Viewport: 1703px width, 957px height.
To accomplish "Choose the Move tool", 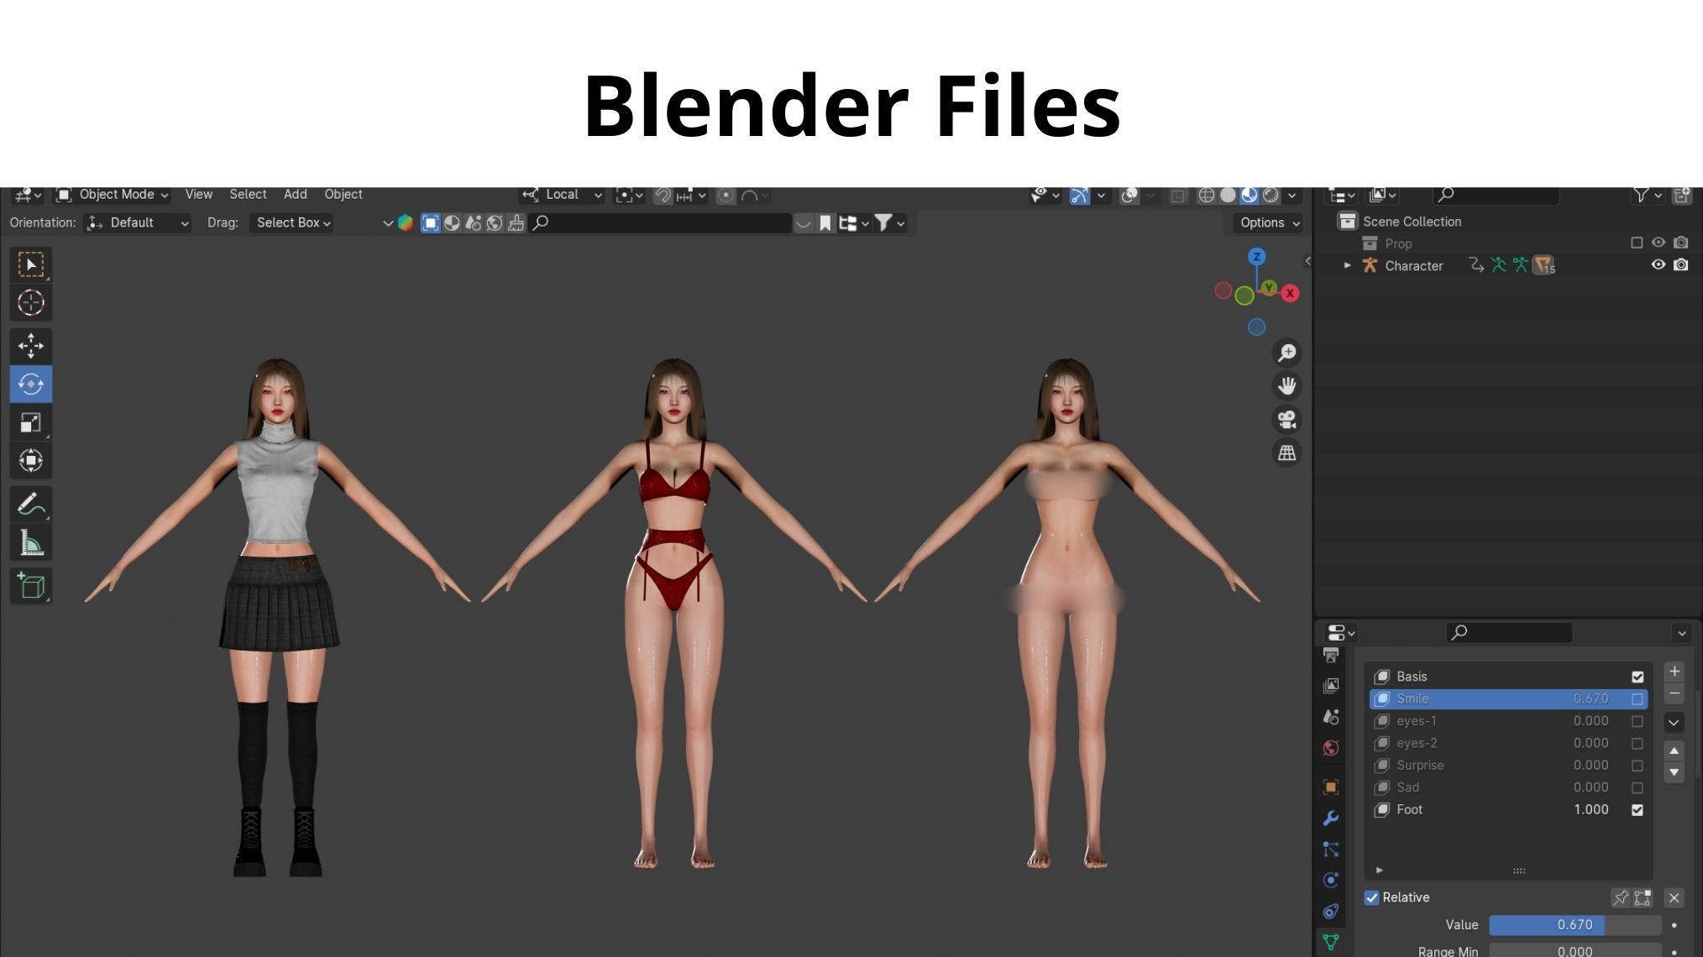I will (x=31, y=346).
